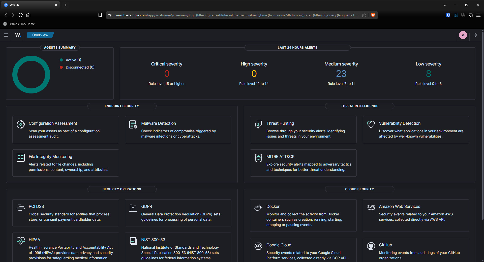
Task: Expand the browser tab search dropdown
Action: (445, 5)
